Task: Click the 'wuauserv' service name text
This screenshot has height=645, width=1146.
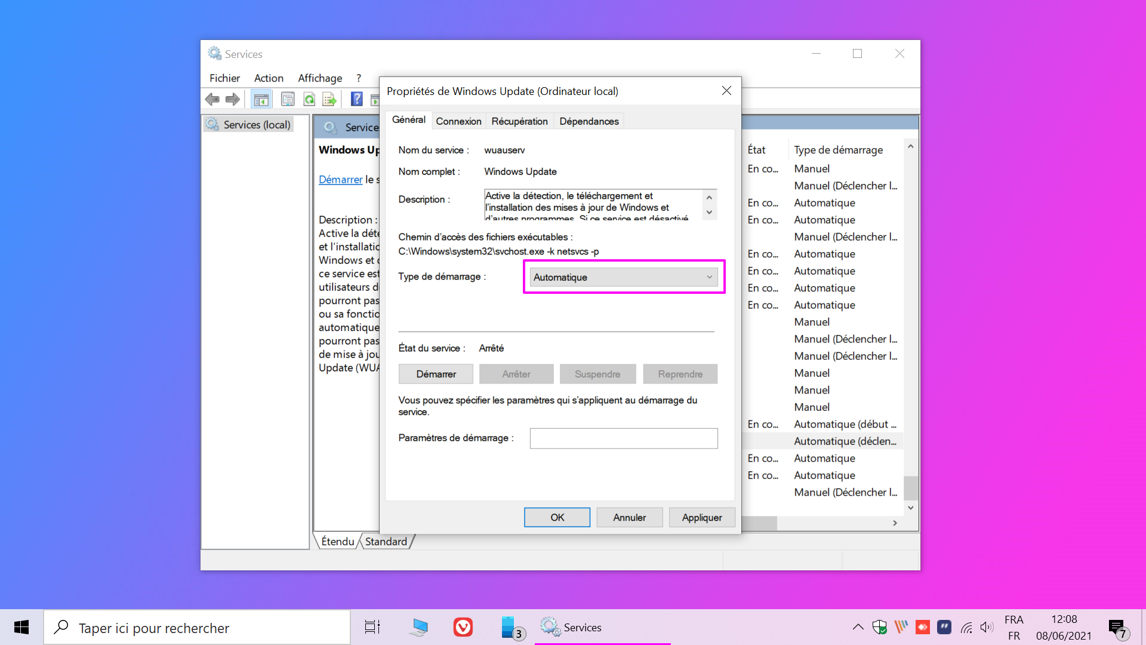Action: pos(504,150)
